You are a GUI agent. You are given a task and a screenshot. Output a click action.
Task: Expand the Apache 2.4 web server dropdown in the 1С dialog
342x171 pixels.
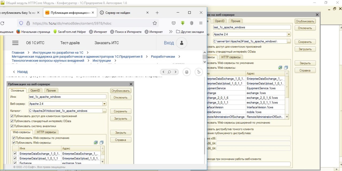coord(289,34)
